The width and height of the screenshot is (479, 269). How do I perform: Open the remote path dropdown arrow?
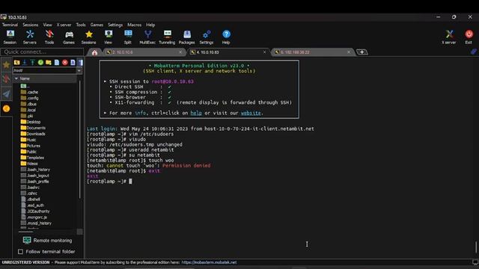click(x=79, y=70)
